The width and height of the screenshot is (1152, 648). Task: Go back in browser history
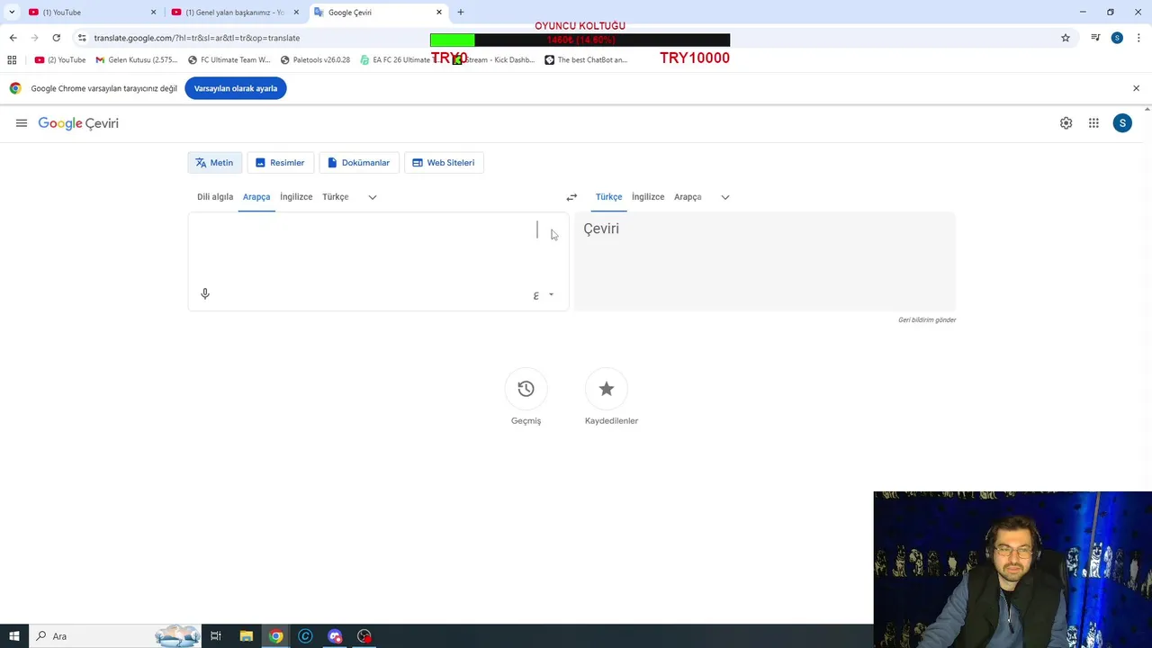click(x=13, y=38)
